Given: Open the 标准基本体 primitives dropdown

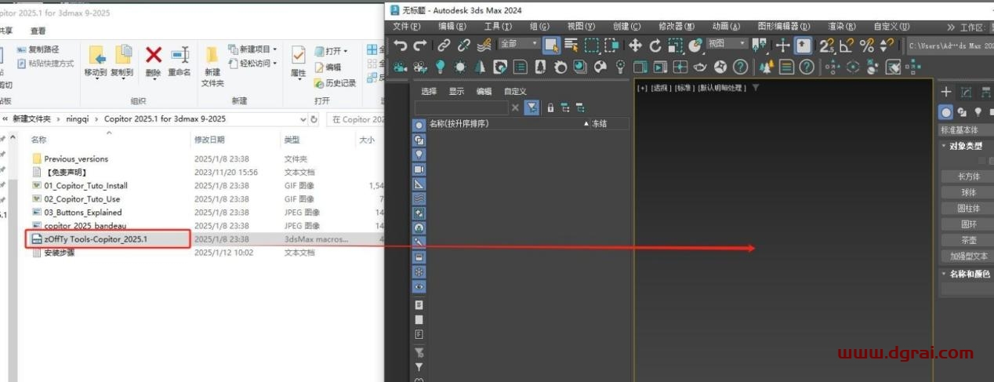Looking at the screenshot, I should [966, 130].
